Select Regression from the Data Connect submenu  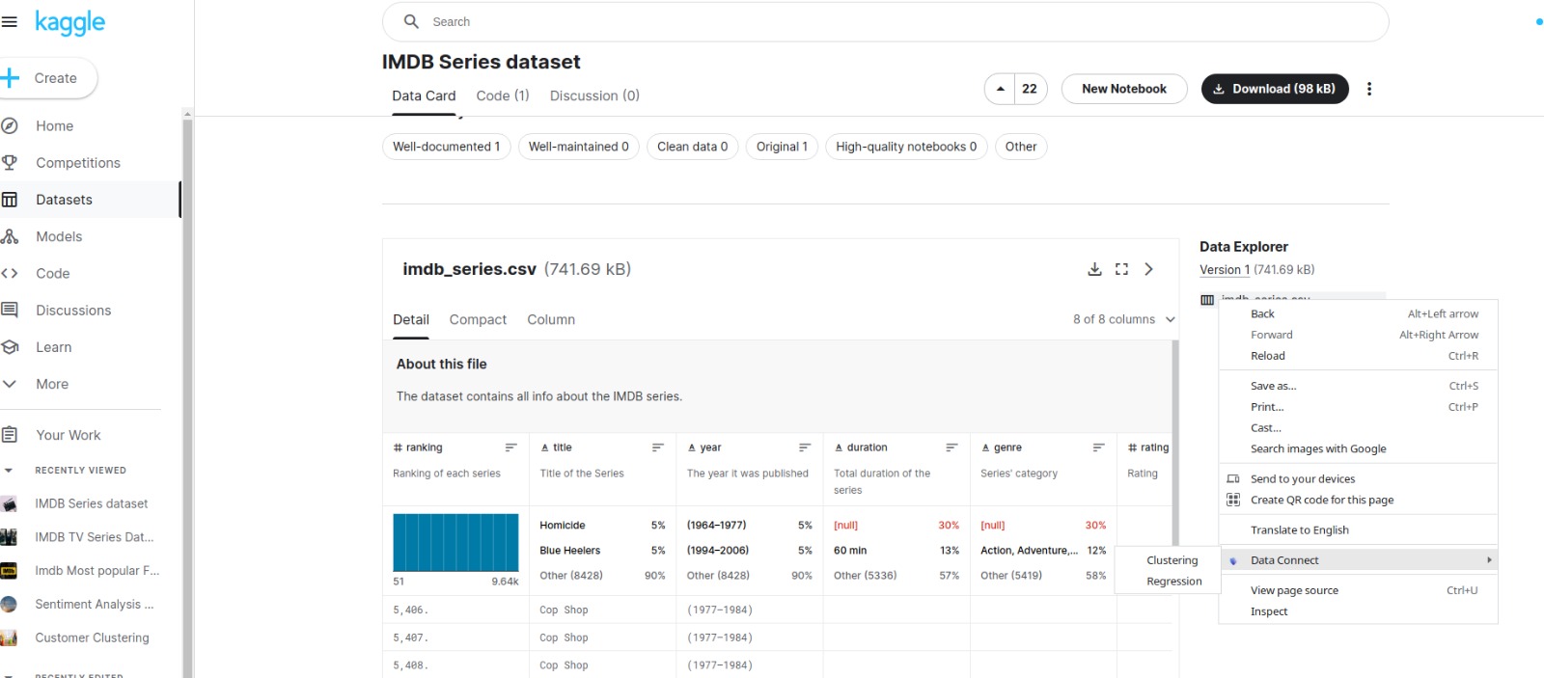[1169, 582]
